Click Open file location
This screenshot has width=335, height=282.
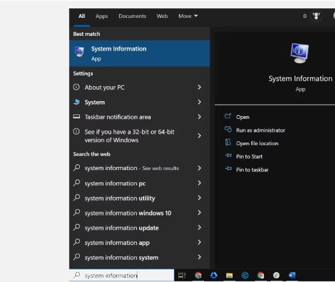pos(257,143)
